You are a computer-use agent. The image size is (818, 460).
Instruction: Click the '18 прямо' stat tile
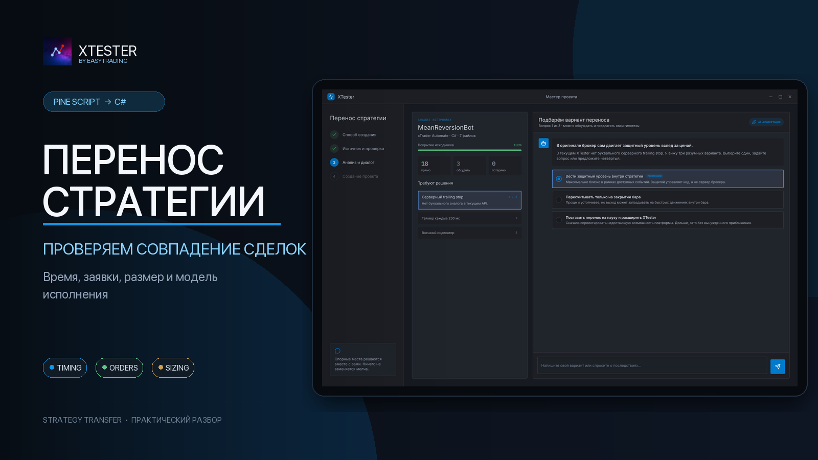click(434, 166)
